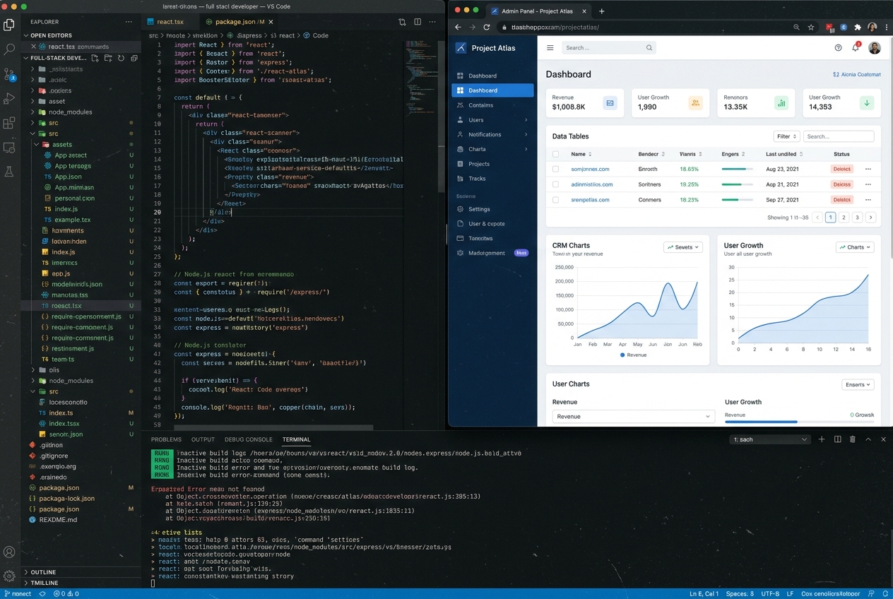Open the terminal shell selector dropdown
Viewport: 893px width, 599px height.
[x=769, y=439]
